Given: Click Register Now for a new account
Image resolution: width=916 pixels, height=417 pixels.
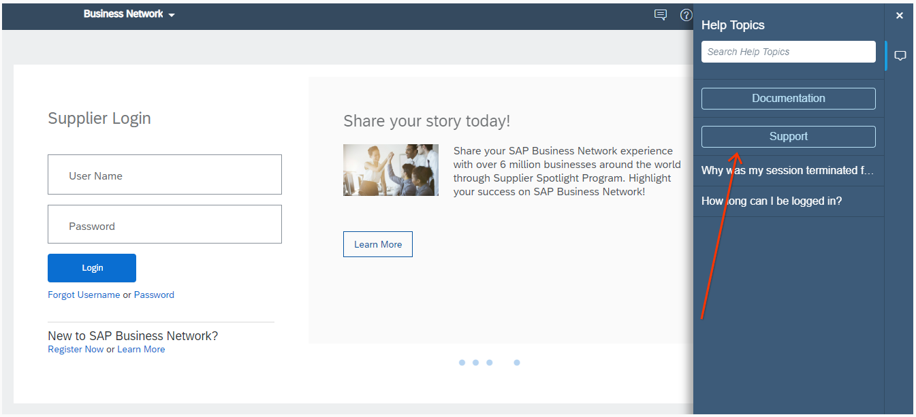Looking at the screenshot, I should click(x=76, y=349).
